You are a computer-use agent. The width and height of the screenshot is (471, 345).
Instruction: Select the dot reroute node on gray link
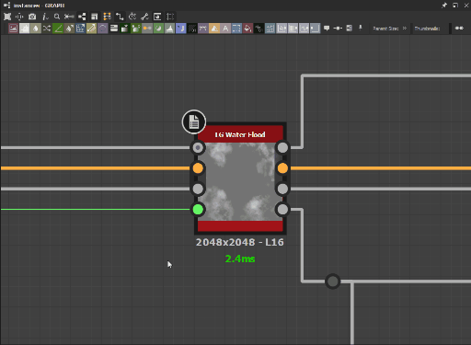pyautogui.click(x=333, y=282)
